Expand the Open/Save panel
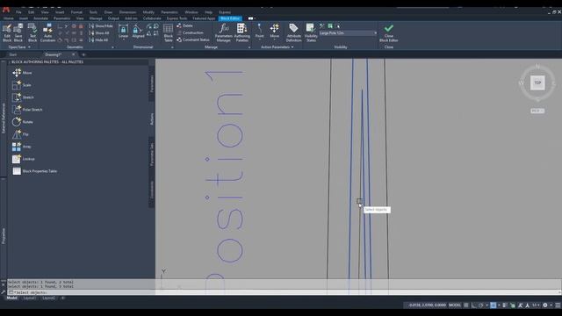 [x=18, y=47]
